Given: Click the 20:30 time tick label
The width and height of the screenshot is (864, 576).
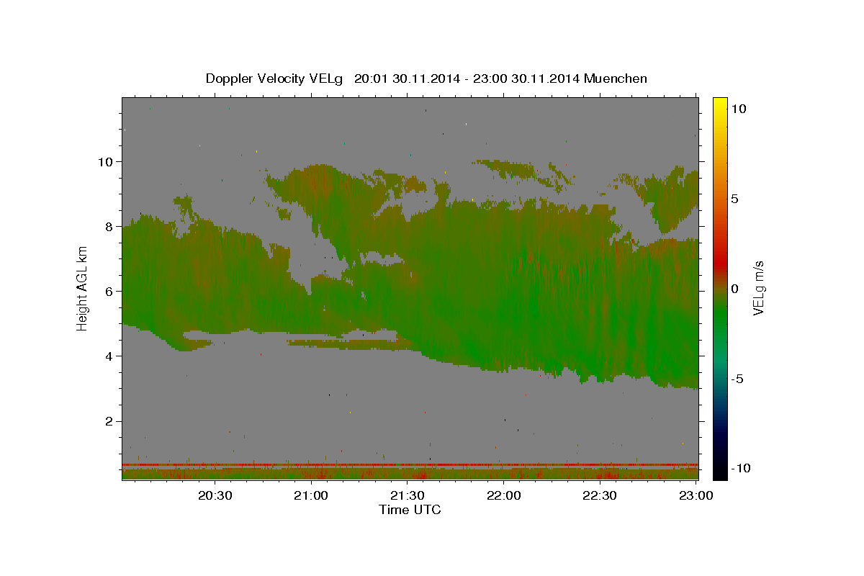Looking at the screenshot, I should (215, 495).
